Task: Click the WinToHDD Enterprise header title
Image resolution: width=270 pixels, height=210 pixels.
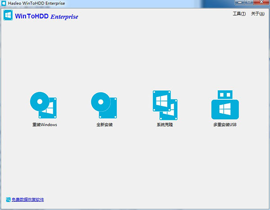Action: coord(46,16)
